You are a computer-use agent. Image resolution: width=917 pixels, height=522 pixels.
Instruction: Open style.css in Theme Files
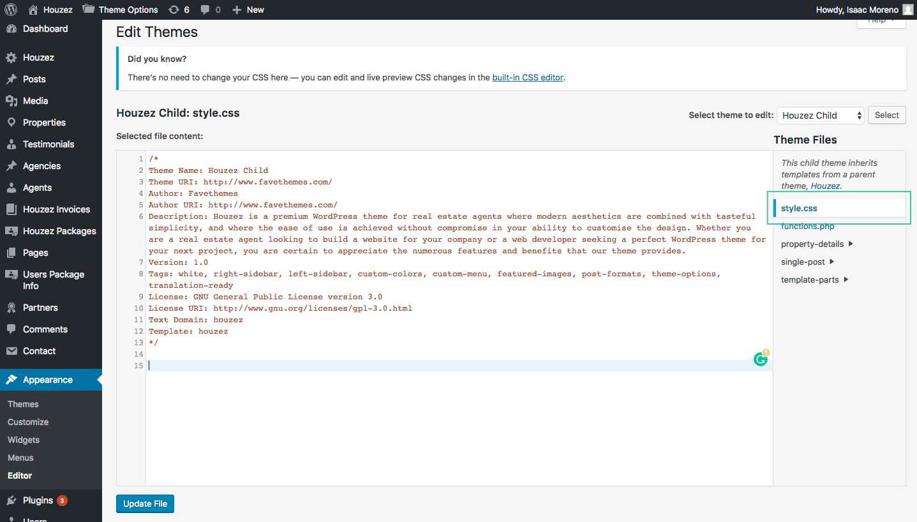tap(799, 208)
